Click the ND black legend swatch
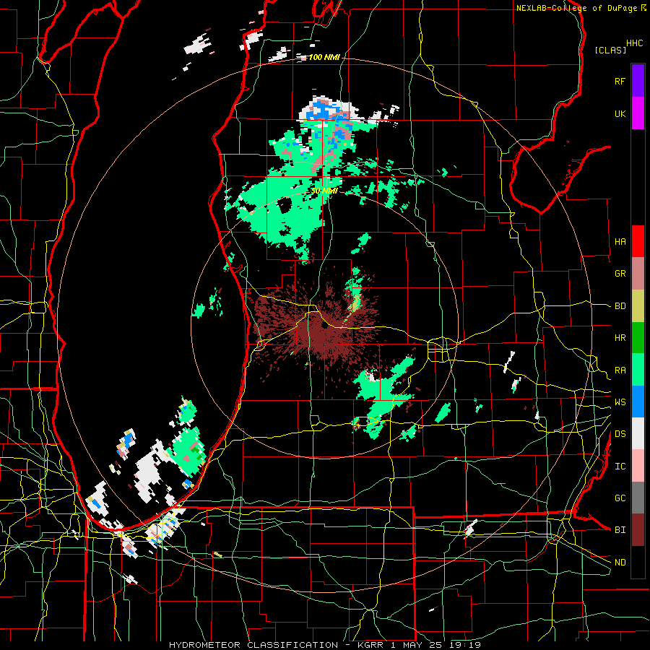Viewport: 650px width, 650px height. point(638,562)
